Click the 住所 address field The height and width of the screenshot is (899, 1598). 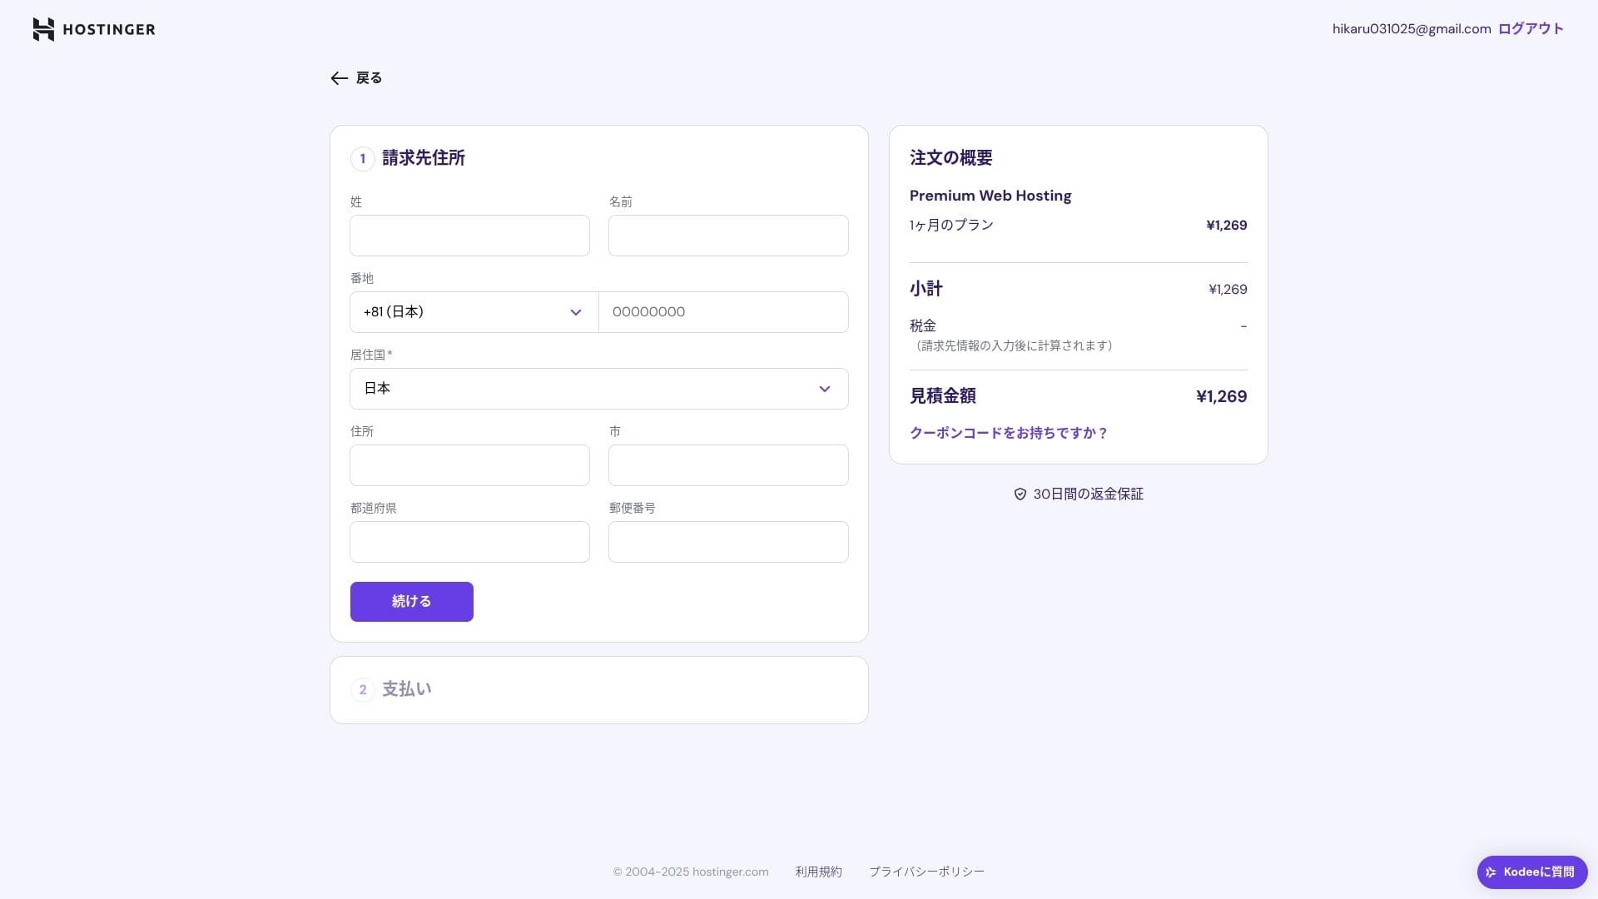tap(469, 465)
